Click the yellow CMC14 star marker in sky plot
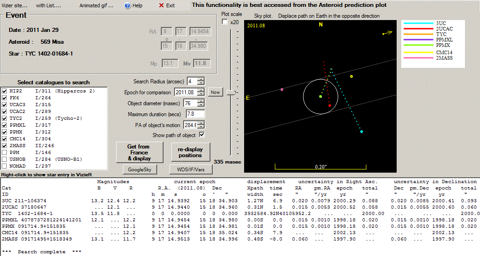This screenshot has width=480, height=256. (x=352, y=76)
